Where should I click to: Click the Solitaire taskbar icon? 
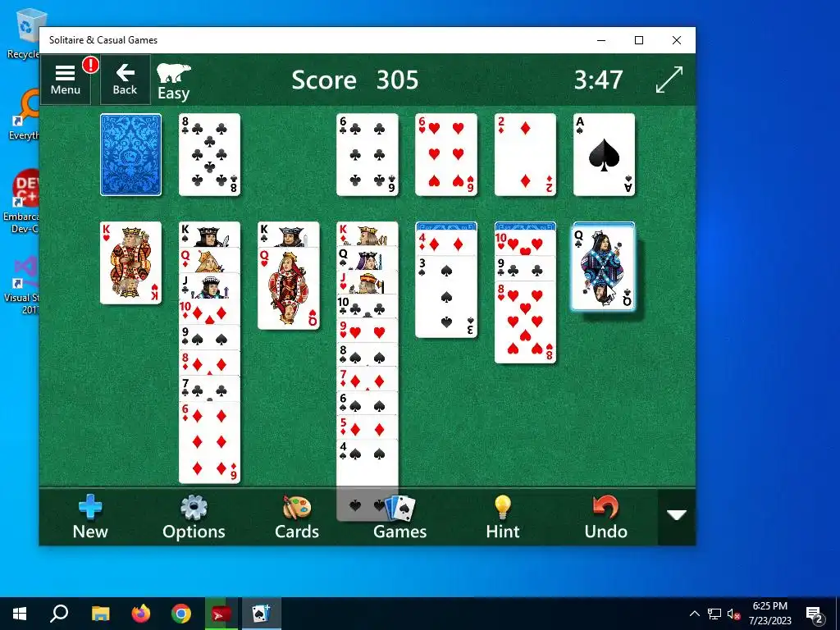tap(262, 614)
